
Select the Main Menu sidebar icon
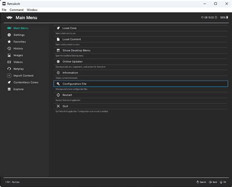coord(9,28)
